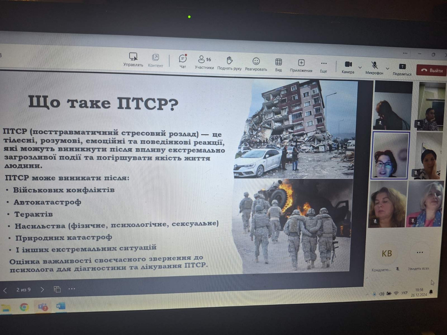Click the system tray battery icon
The height and width of the screenshot is (335, 447).
(389, 293)
